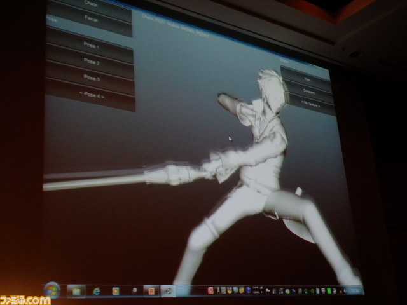Screen dimensions: 407x305
Task: Open the Windows Start orb
Action: (52, 290)
